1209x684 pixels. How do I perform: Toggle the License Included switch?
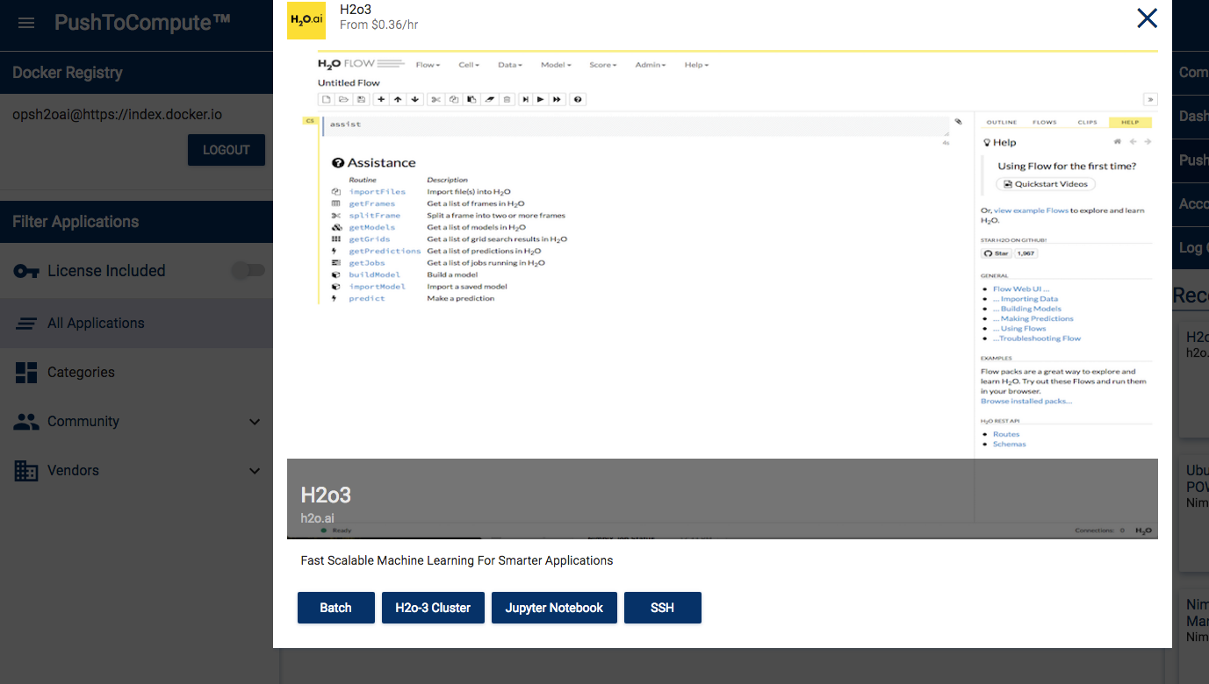click(x=248, y=271)
